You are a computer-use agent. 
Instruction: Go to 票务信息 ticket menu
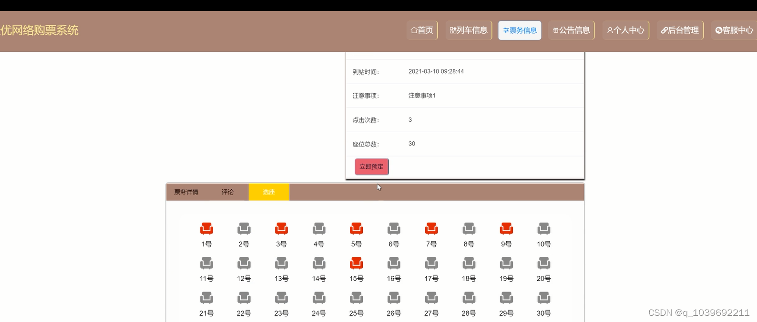(520, 30)
